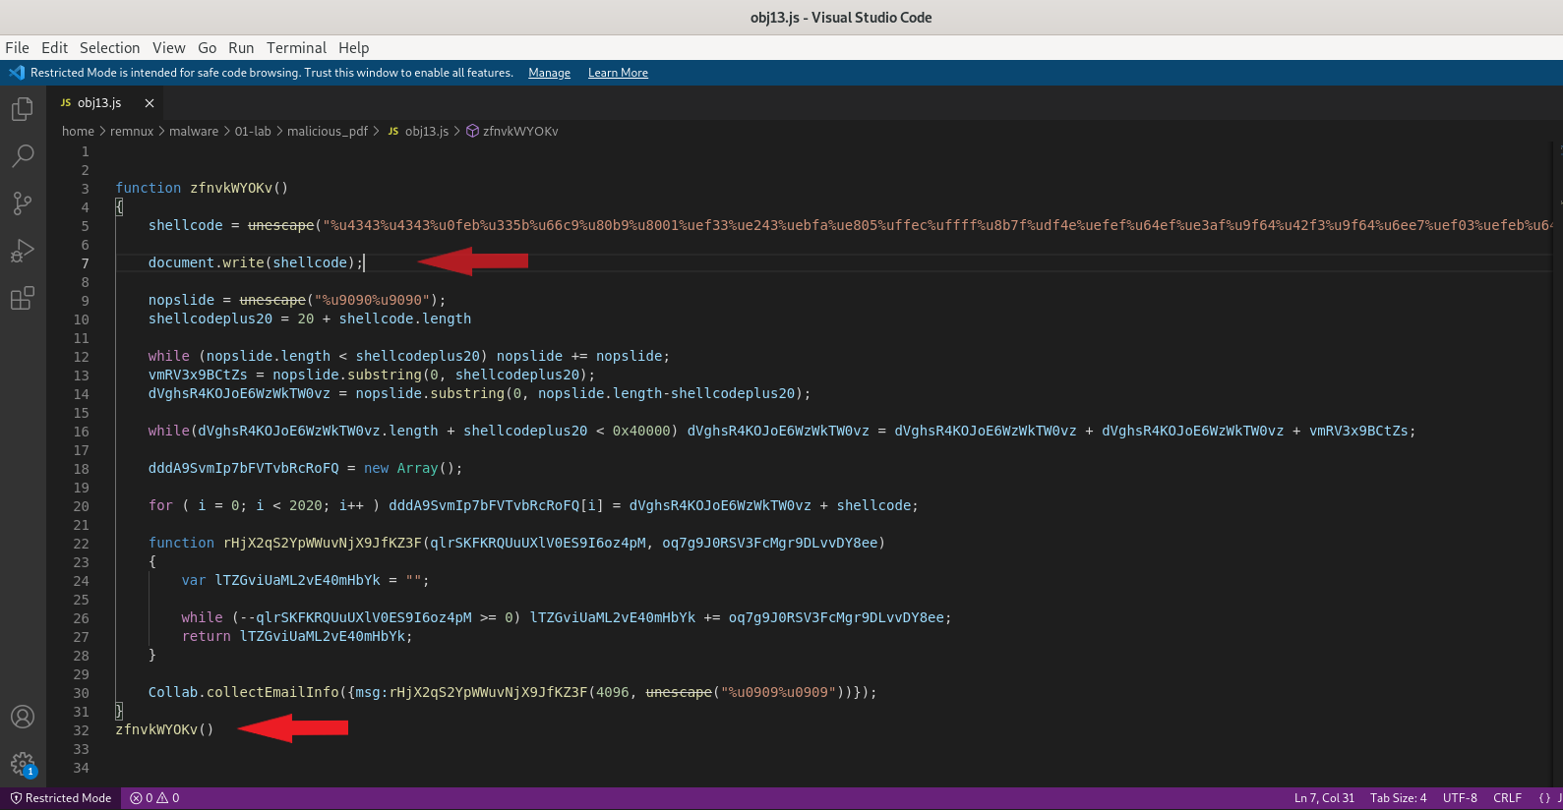The width and height of the screenshot is (1563, 810).
Task: Click 'new Array();' on line 18
Action: pyautogui.click(x=413, y=468)
